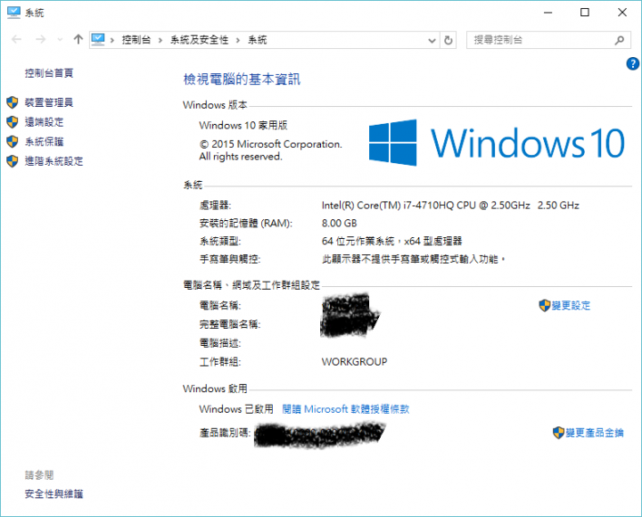
Task: Click shield icon beside 遠端設定
Action: click(x=12, y=122)
